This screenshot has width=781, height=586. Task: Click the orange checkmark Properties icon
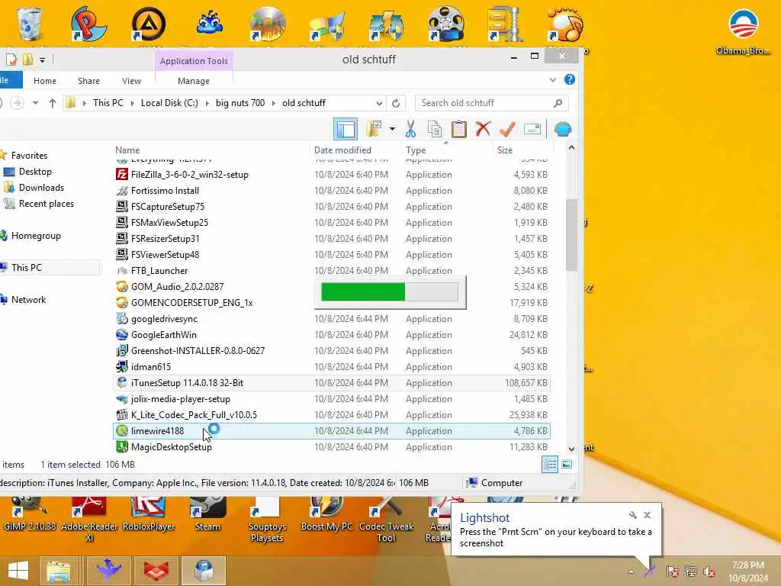(x=507, y=129)
